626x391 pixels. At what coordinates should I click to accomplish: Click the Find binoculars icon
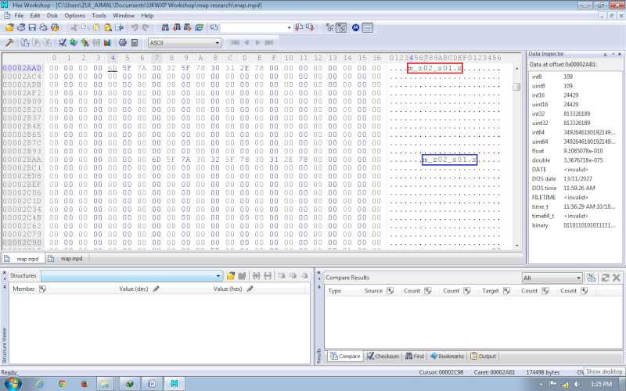tap(165, 27)
